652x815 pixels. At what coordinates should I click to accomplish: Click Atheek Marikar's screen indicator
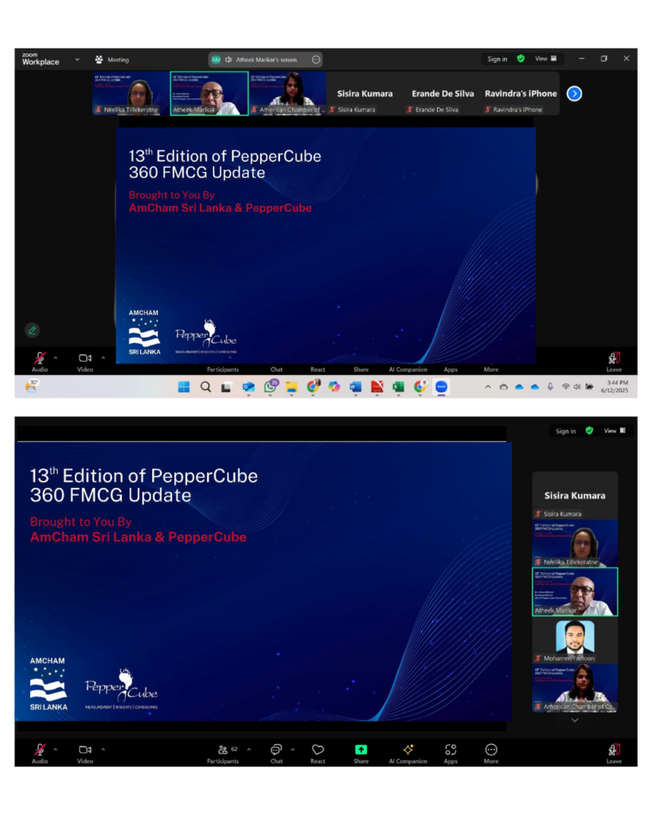tap(266, 60)
